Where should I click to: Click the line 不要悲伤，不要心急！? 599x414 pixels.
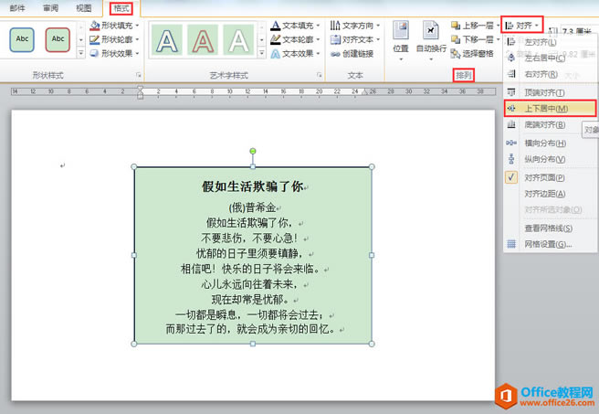point(249,238)
